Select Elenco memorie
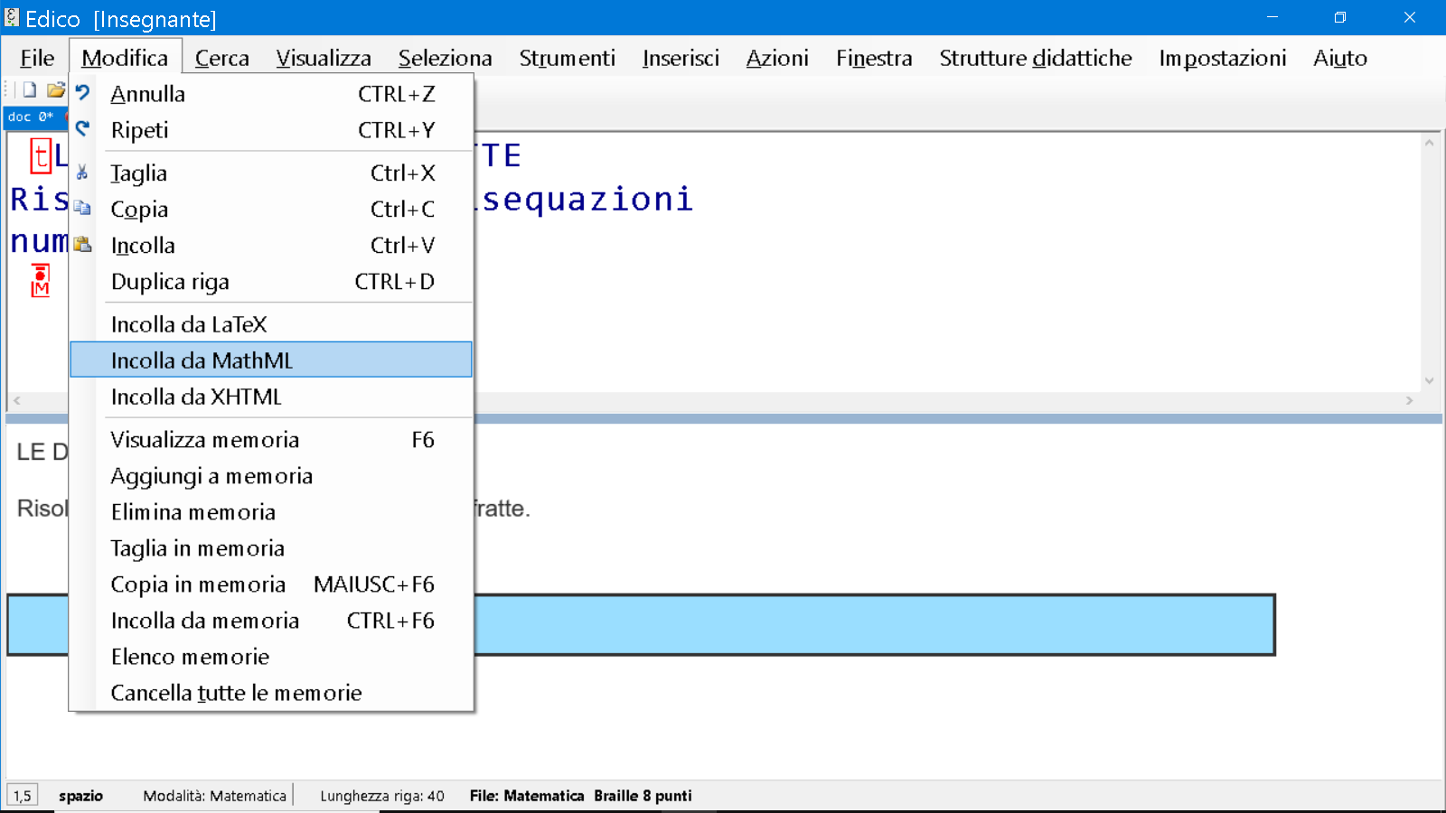The width and height of the screenshot is (1446, 813). pyautogui.click(x=271, y=656)
